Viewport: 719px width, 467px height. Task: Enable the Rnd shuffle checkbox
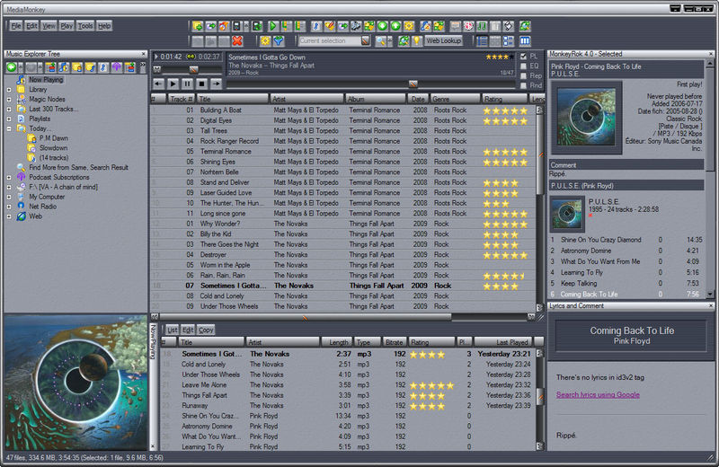tap(523, 85)
